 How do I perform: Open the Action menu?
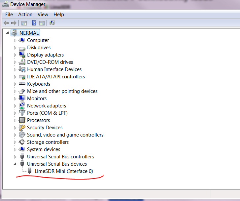(x=25, y=15)
